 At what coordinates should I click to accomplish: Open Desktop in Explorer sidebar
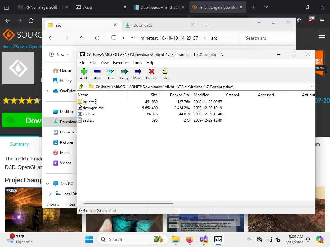coord(63,112)
